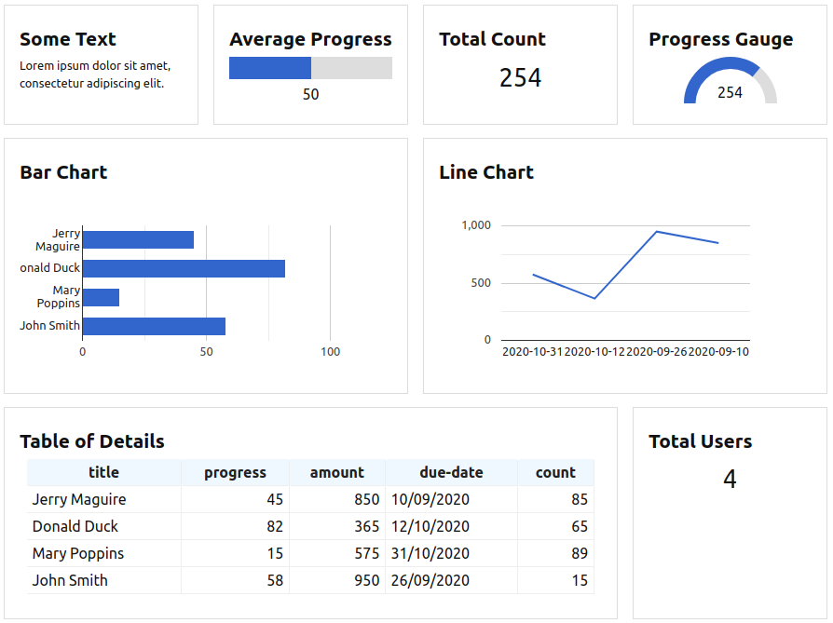The height and width of the screenshot is (623, 833).
Task: Click the John Smith bar in bar chart
Action: (154, 327)
